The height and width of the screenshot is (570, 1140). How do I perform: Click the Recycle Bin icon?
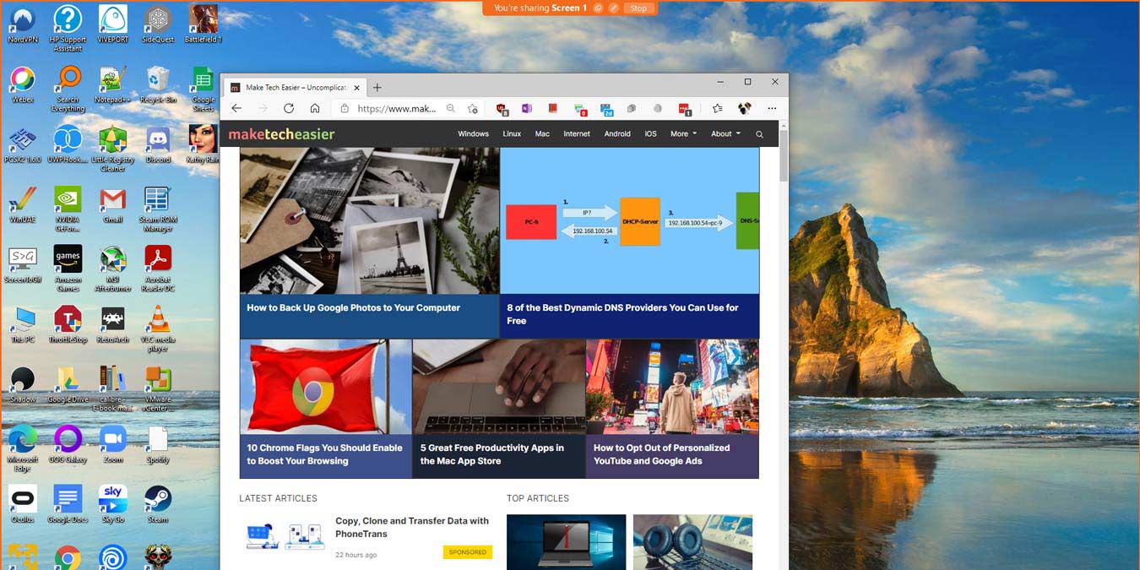pyautogui.click(x=158, y=83)
